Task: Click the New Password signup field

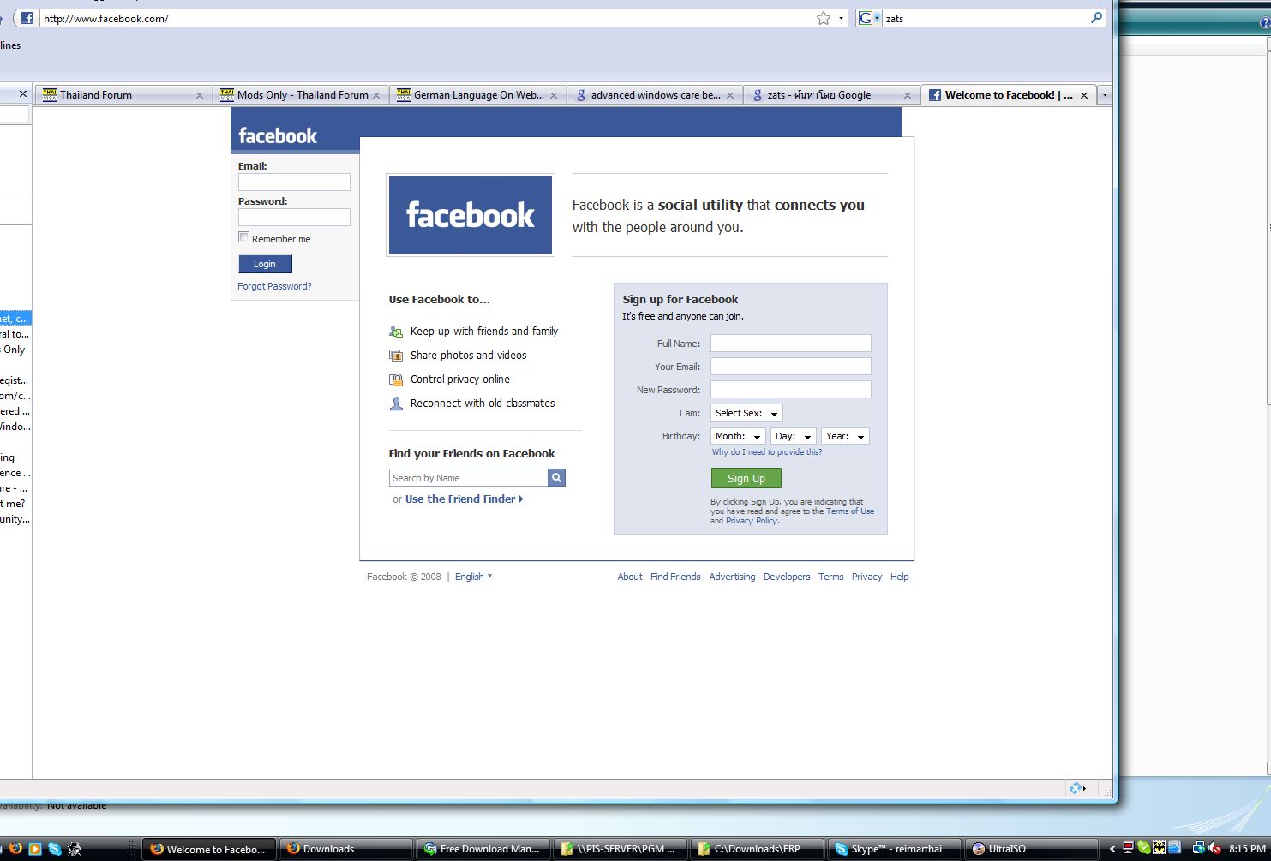Action: point(791,389)
